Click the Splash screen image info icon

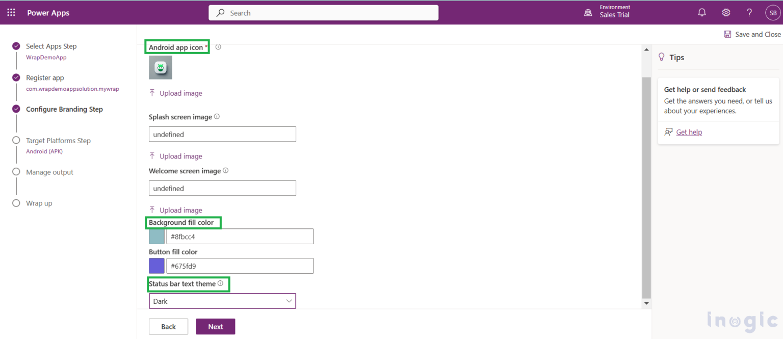216,116
